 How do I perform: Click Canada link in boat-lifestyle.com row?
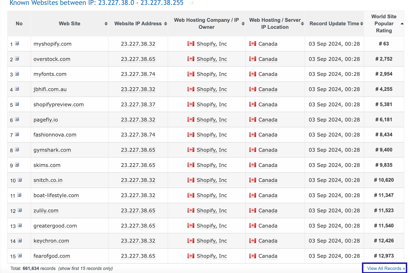(x=268, y=195)
